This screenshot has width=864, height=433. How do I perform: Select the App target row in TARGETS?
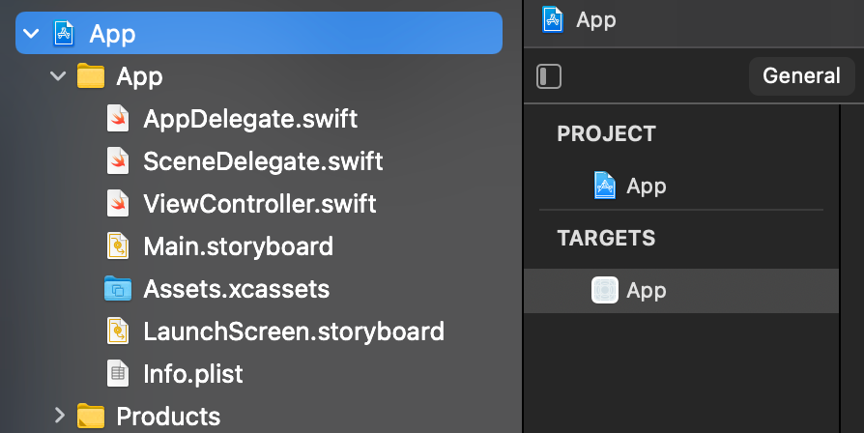[x=681, y=291]
